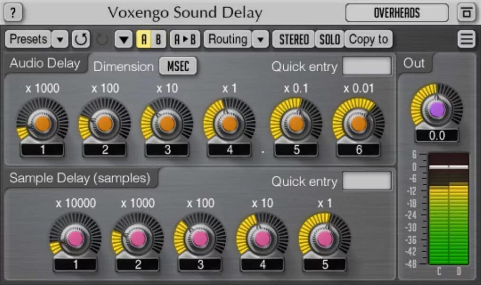
Task: Click the Sample Delay (samples) tab label
Action: [x=80, y=178]
